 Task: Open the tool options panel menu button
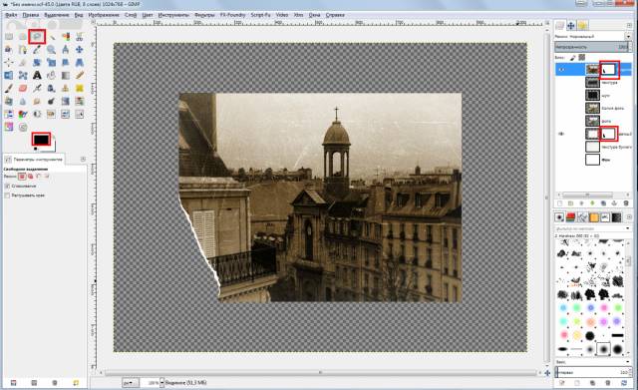coord(83,160)
